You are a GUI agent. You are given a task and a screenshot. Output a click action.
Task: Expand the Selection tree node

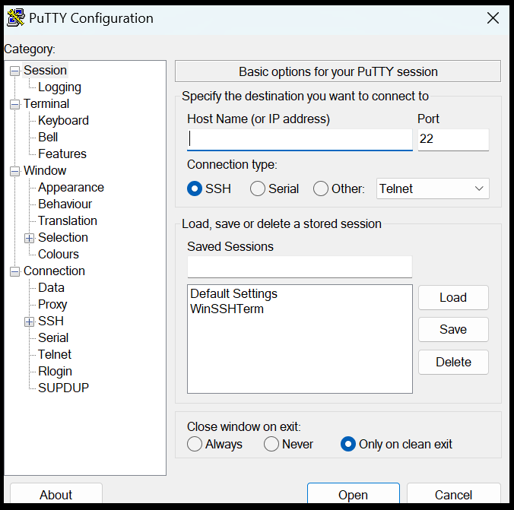pos(29,239)
